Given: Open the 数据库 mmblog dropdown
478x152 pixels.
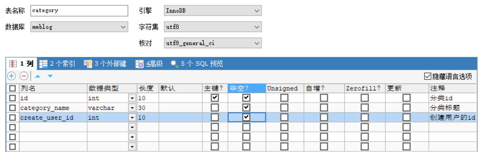Looking at the screenshot, I should (x=79, y=27).
